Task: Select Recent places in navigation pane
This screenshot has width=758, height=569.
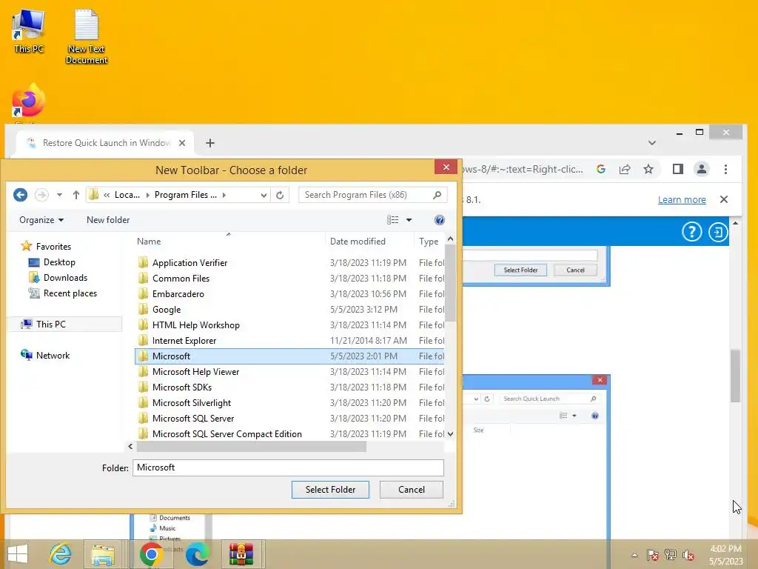Action: point(62,293)
